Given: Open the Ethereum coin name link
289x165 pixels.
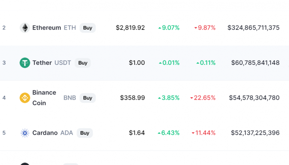Looking at the screenshot, I should coord(47,28).
